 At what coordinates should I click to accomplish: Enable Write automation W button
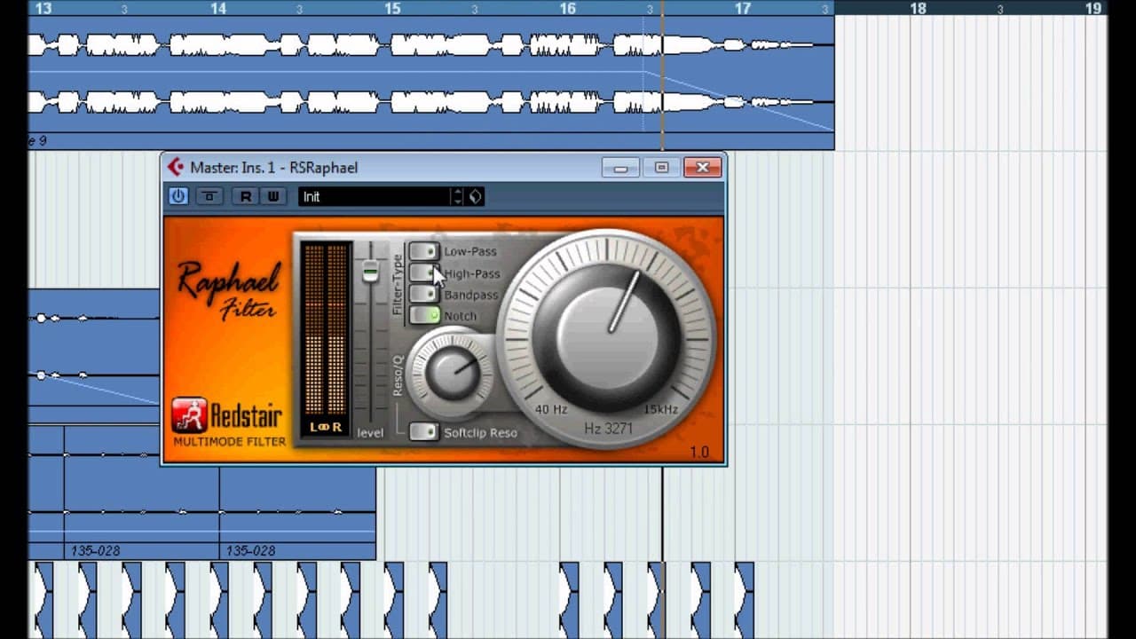pyautogui.click(x=273, y=196)
